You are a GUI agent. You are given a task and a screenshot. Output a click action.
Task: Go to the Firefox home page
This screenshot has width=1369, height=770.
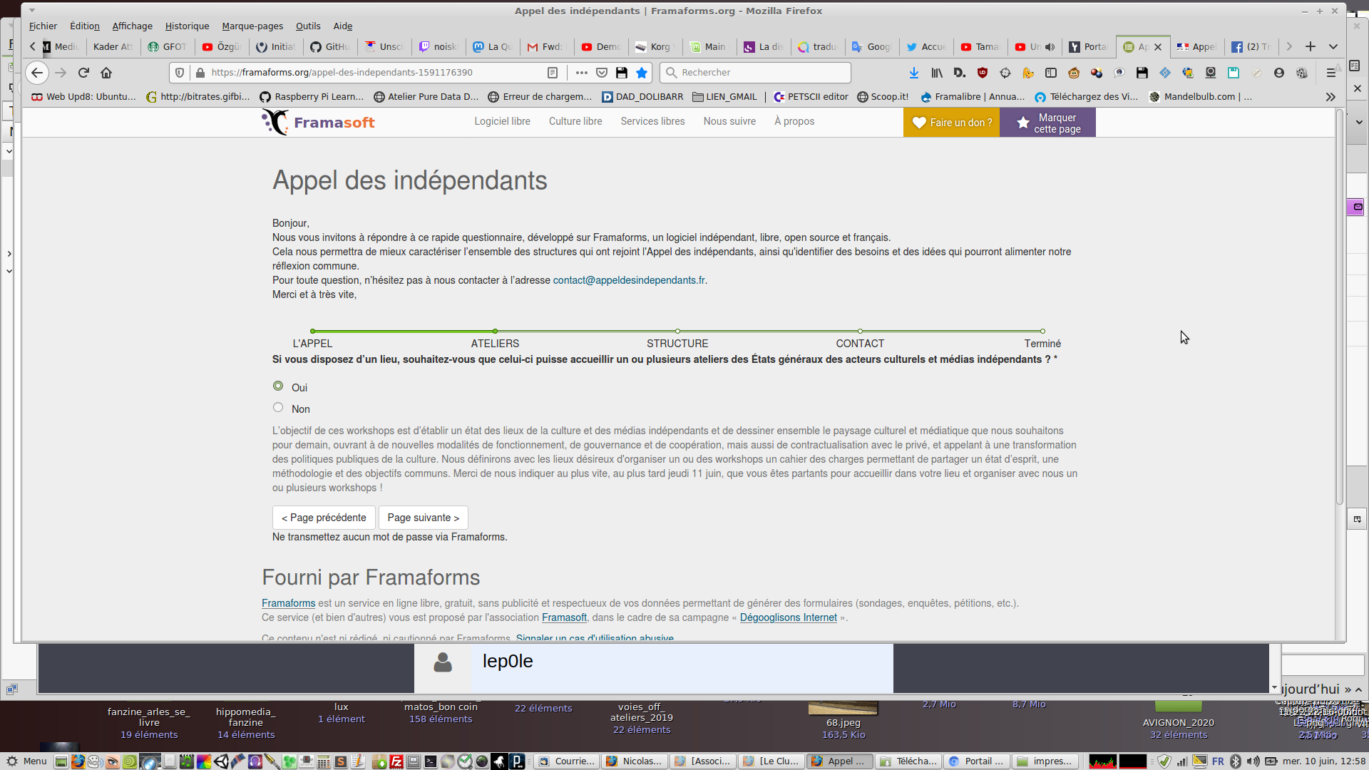click(x=106, y=73)
